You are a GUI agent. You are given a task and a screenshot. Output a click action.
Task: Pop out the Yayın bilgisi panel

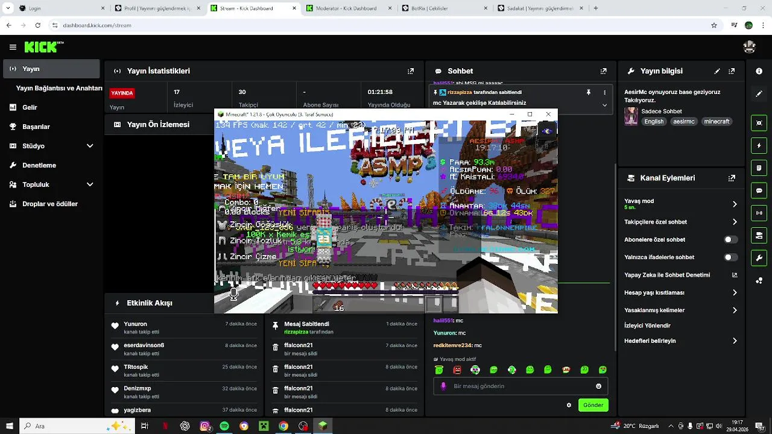click(732, 71)
